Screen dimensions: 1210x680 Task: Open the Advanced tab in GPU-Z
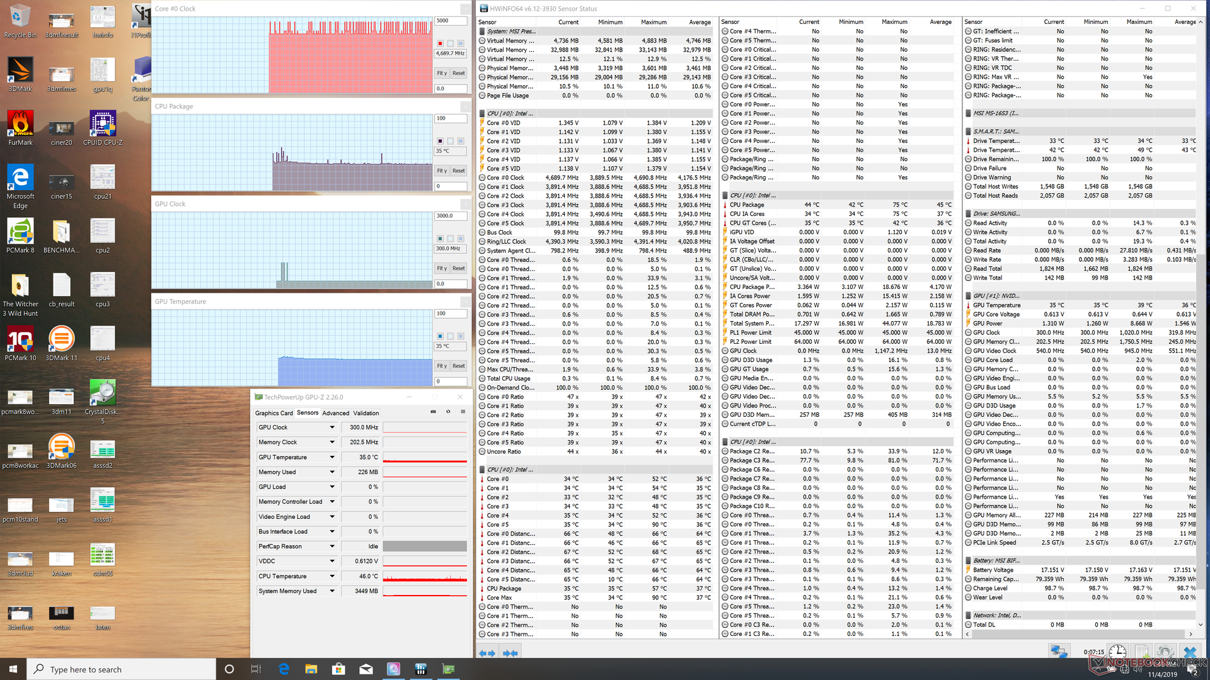(x=335, y=413)
